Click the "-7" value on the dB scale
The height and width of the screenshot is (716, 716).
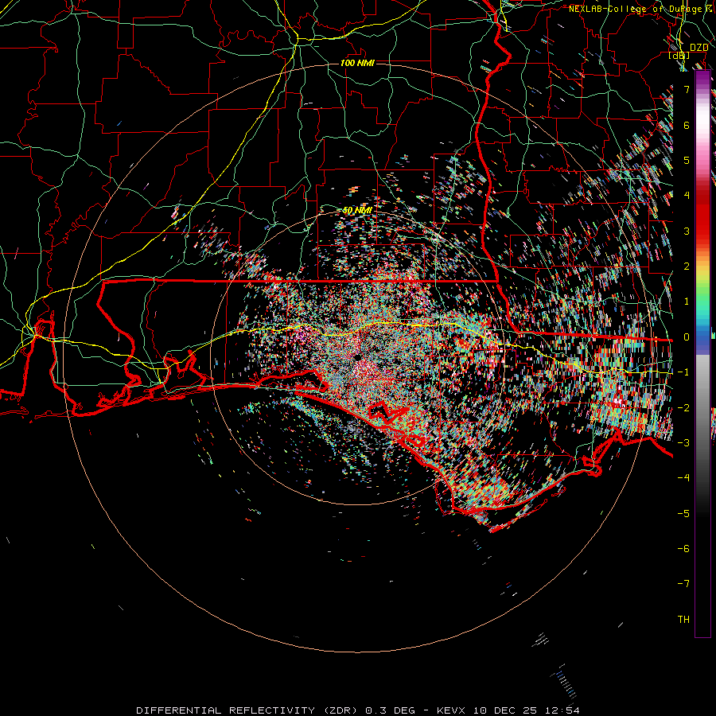click(683, 584)
